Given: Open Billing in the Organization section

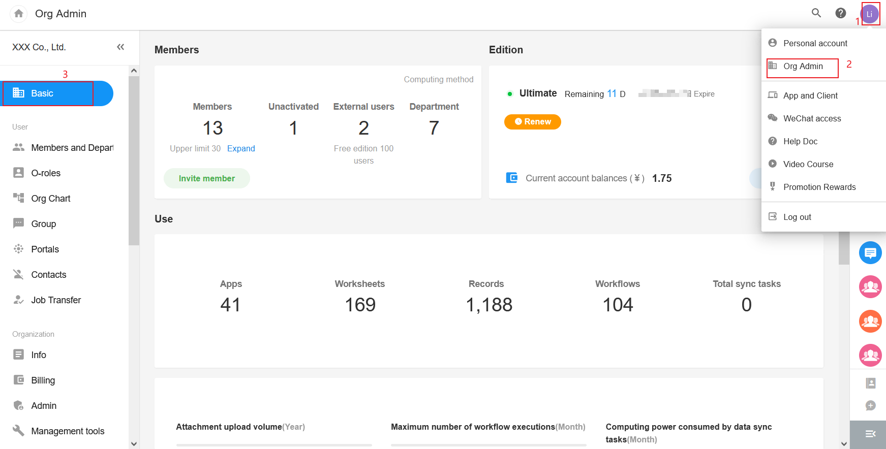Looking at the screenshot, I should click(43, 380).
